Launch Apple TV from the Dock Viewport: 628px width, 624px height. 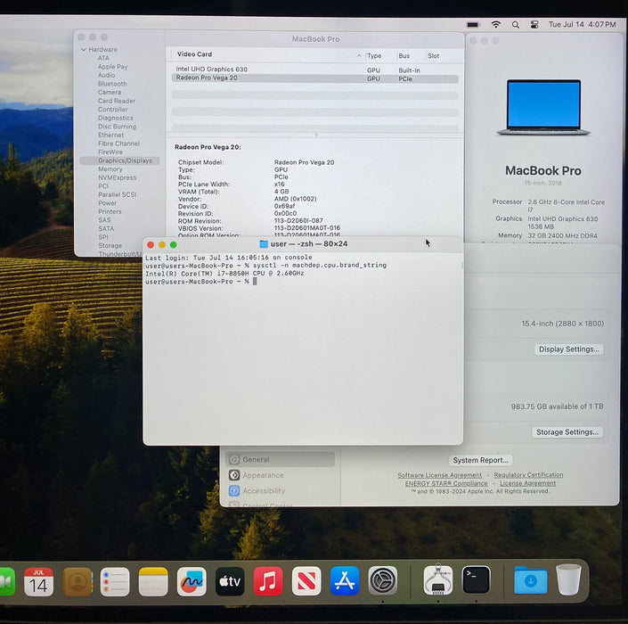(230, 581)
